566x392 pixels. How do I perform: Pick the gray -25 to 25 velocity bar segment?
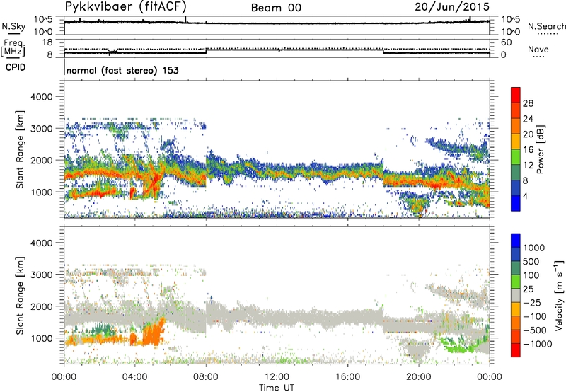coord(516,296)
